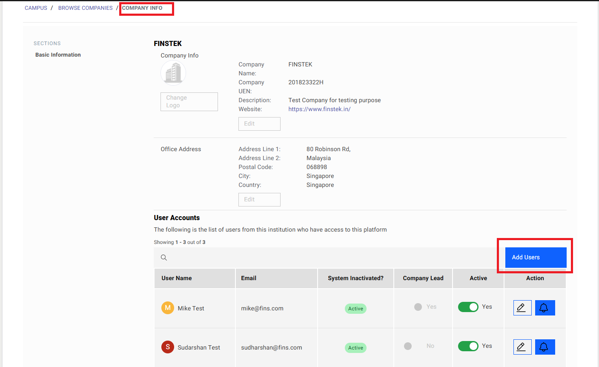Click edit pencil icon for Mike Test
The image size is (599, 367).
(x=522, y=308)
